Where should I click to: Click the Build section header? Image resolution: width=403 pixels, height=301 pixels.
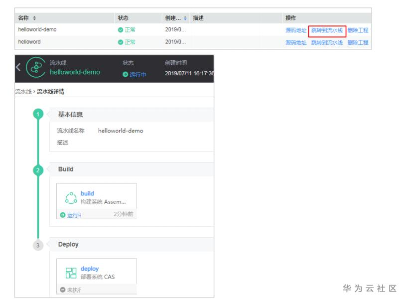click(132, 169)
